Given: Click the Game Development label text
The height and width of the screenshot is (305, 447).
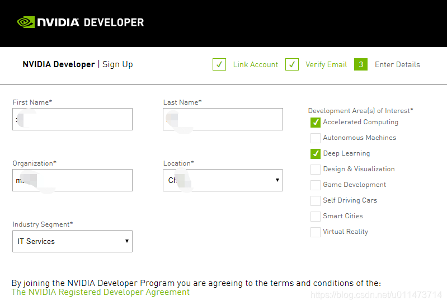Looking at the screenshot, I should tap(354, 185).
